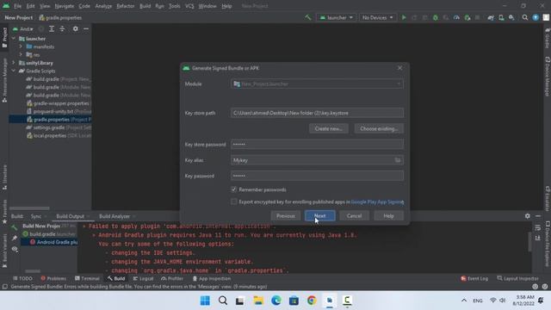The height and width of the screenshot is (310, 551).
Task: Click Choose existing... keystore button
Action: (x=379, y=128)
